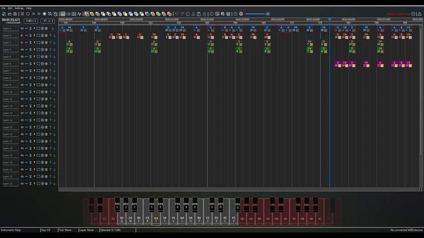Click the Layer 6 name field
Image resolution: width=424 pixels, height=238 pixels.
(x=11, y=63)
